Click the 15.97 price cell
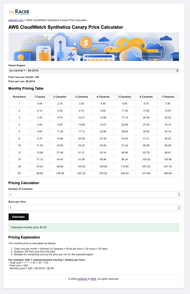The height and width of the screenshot is (294, 190). [168, 111]
